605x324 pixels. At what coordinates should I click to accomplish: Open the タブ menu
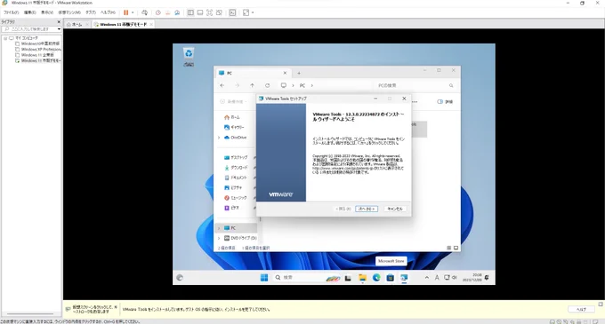pos(91,12)
